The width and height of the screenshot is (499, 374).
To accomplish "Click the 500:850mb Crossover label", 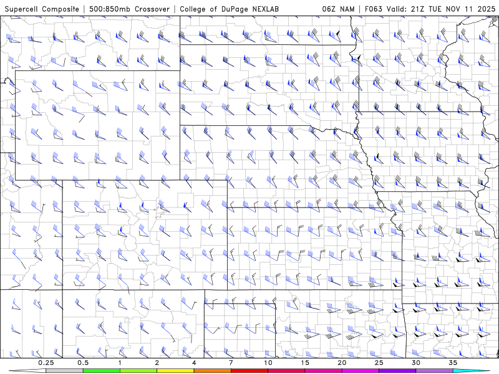I will tap(130, 9).
